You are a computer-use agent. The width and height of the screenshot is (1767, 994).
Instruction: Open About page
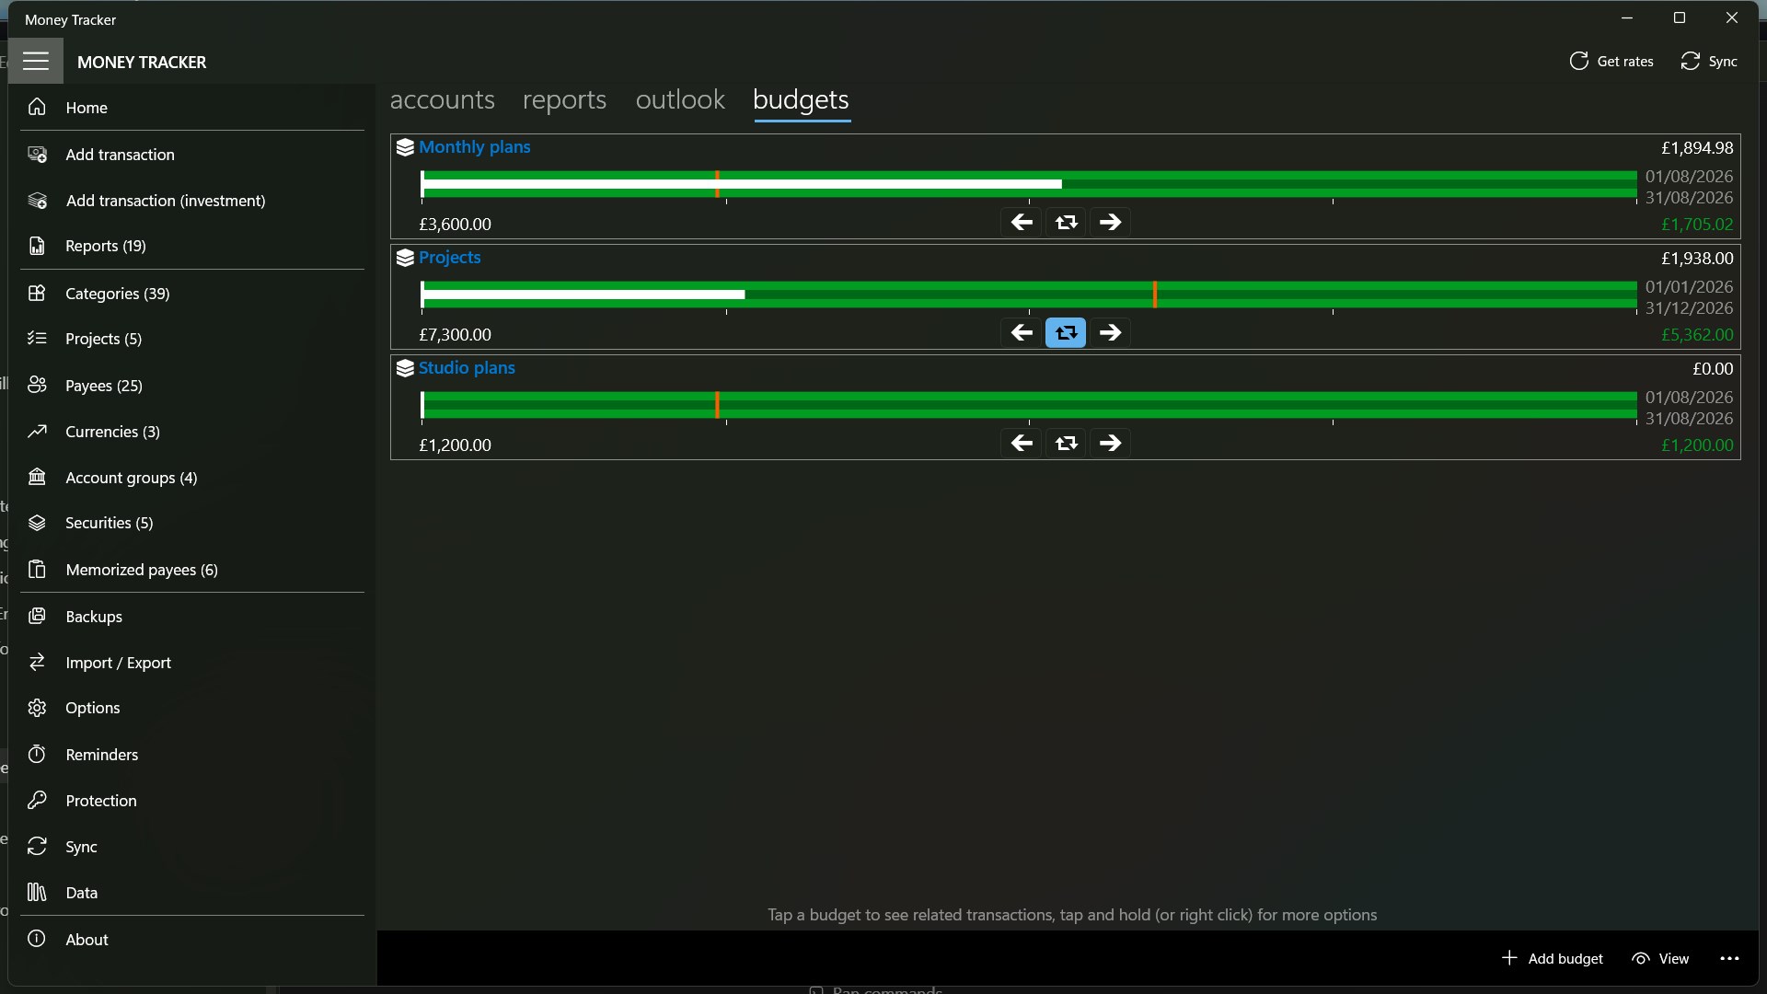pyautogui.click(x=192, y=940)
